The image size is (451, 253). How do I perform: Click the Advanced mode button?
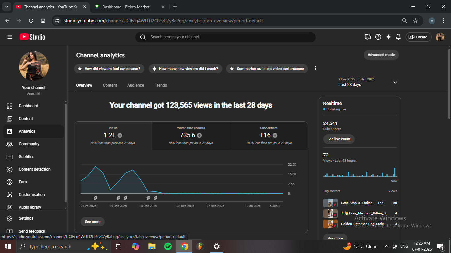381,55
